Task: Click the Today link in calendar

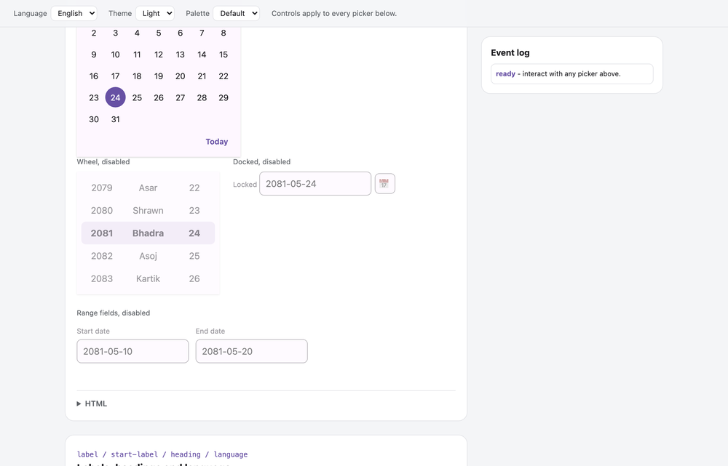Action: pyautogui.click(x=217, y=142)
